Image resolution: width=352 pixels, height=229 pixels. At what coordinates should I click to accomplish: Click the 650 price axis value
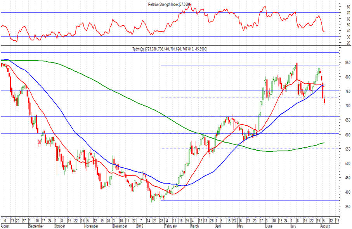coord(348,120)
